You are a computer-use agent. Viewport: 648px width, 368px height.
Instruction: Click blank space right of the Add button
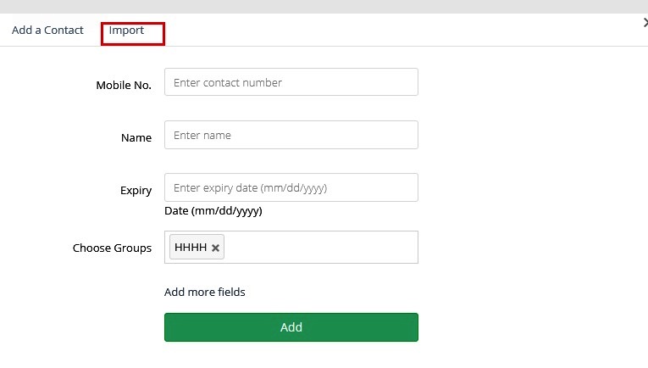click(525, 327)
